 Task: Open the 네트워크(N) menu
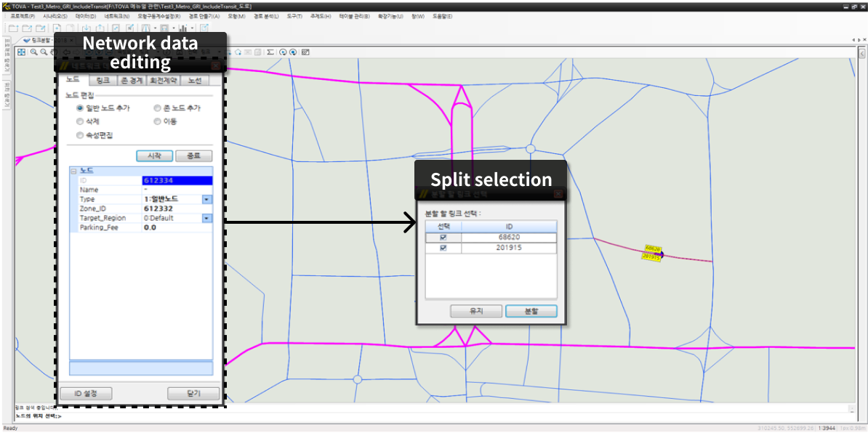[x=116, y=16]
